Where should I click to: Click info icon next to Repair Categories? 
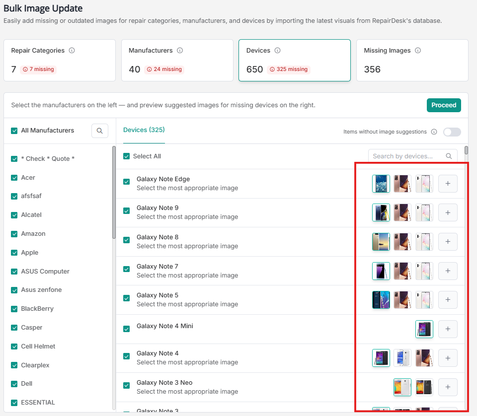72,51
